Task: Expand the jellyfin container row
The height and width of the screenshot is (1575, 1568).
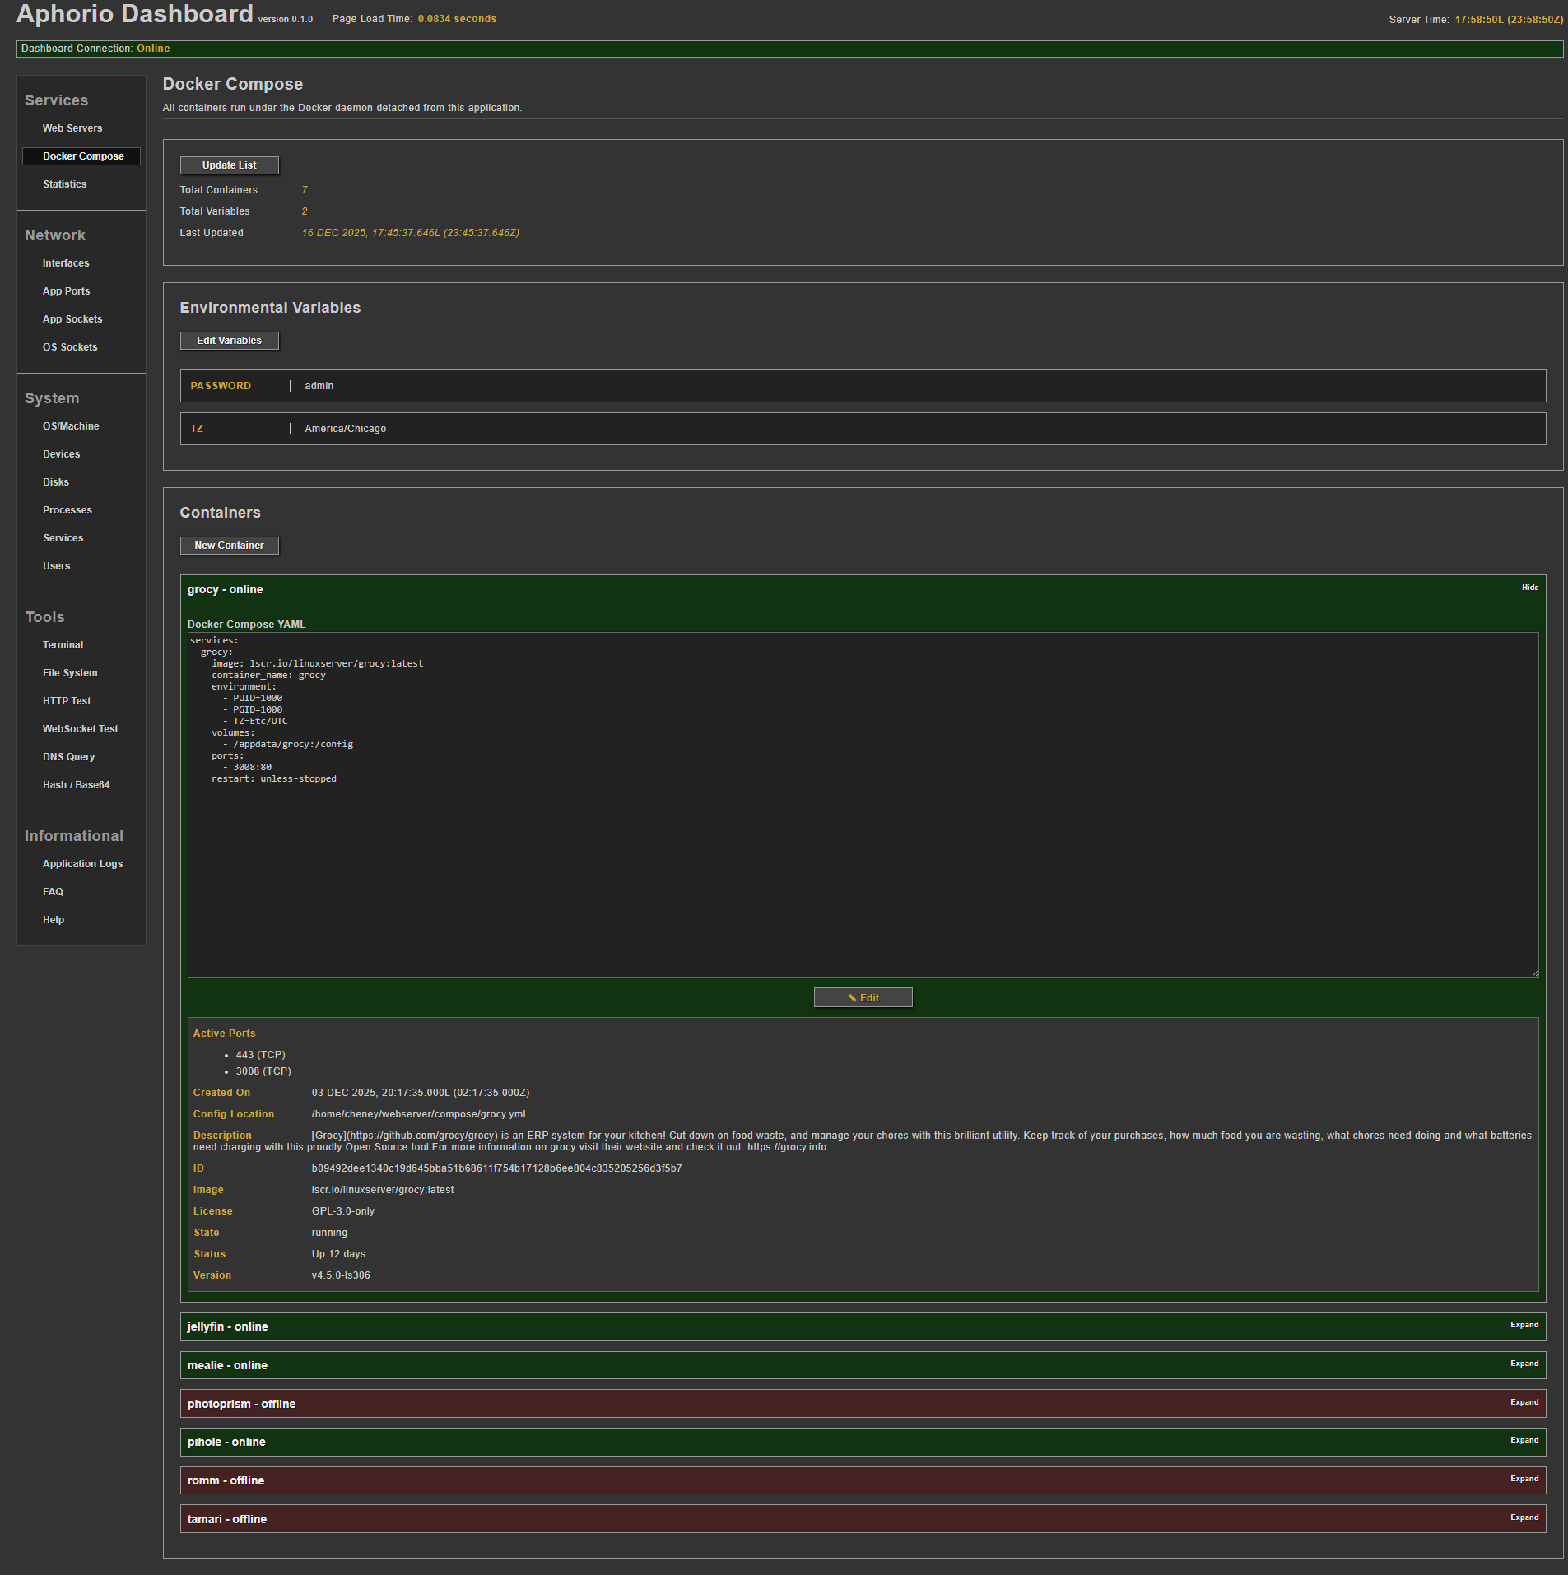Action: [1524, 1325]
